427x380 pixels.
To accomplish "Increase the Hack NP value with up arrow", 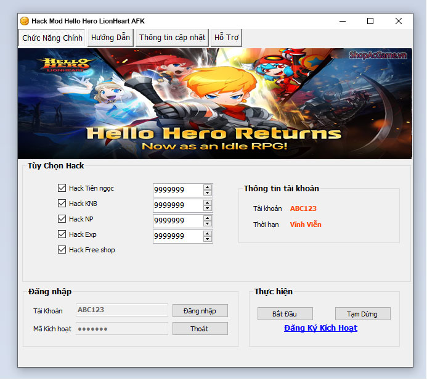I will [x=208, y=218].
